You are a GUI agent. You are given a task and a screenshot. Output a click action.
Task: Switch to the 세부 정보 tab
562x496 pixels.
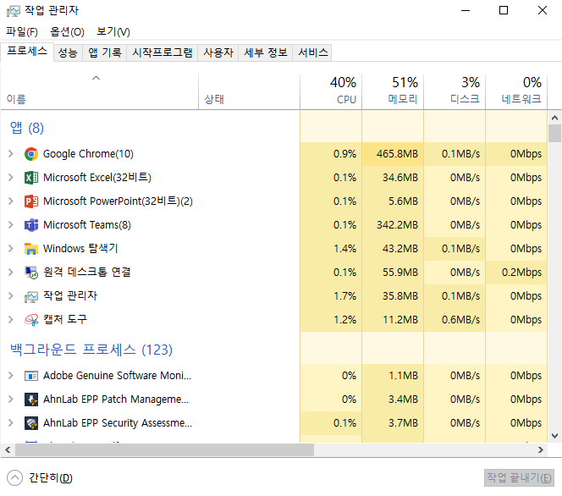pos(266,53)
